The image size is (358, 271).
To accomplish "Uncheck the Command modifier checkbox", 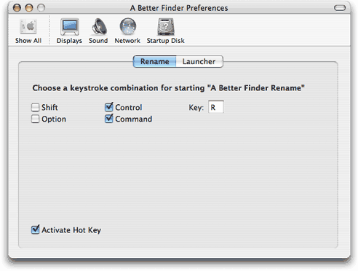I will pyautogui.click(x=109, y=119).
